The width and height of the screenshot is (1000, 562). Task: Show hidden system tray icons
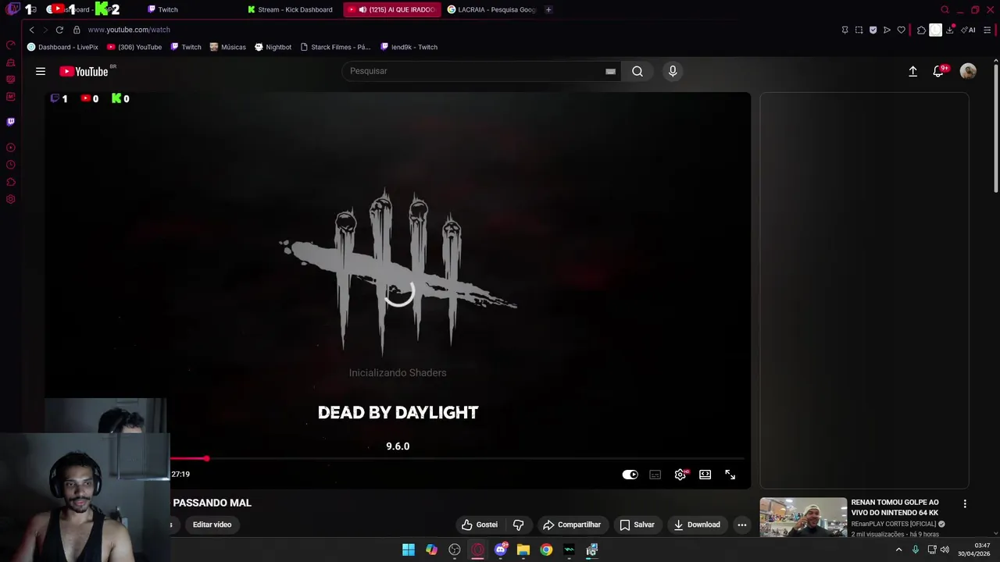click(898, 550)
